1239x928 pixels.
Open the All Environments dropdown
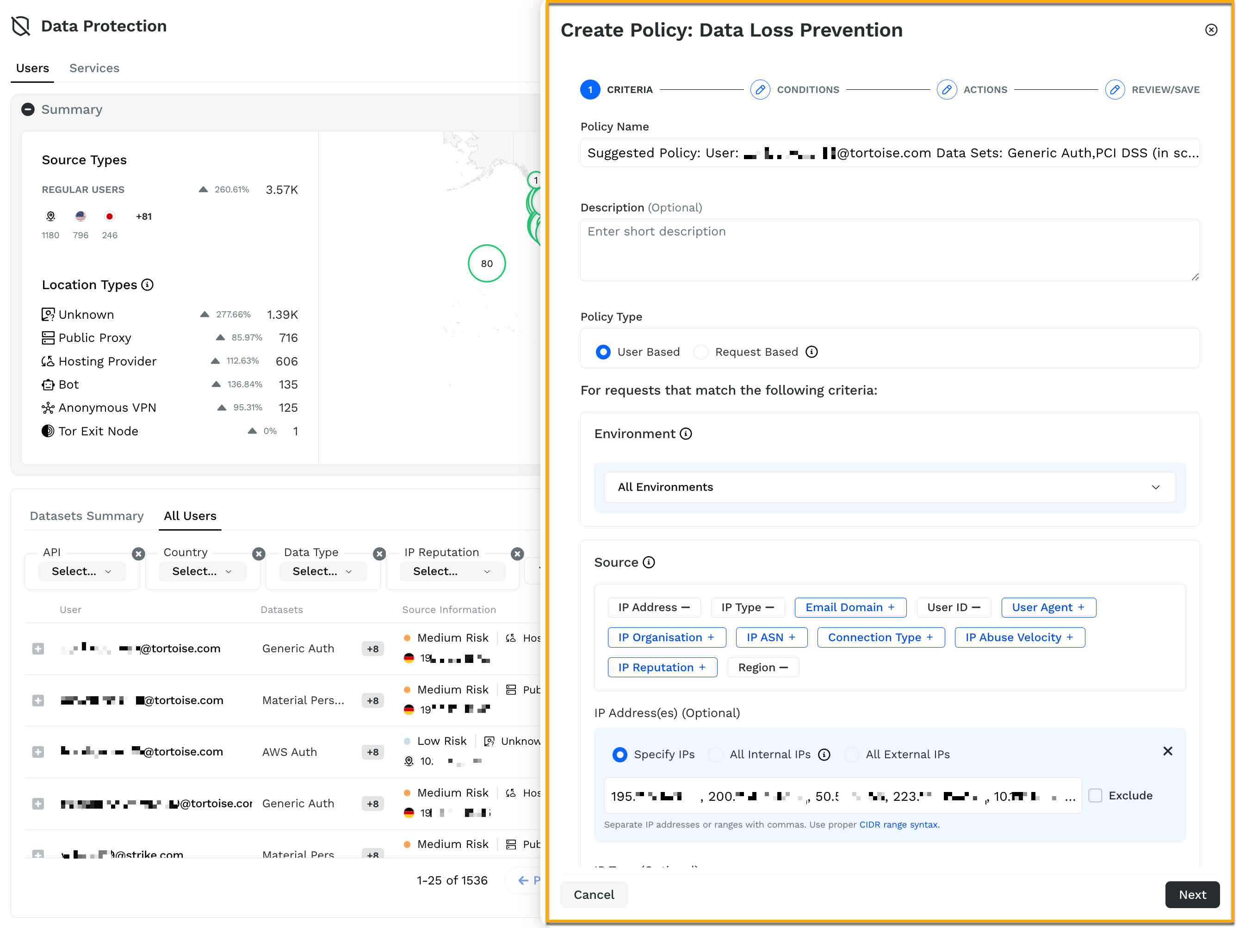click(x=890, y=487)
